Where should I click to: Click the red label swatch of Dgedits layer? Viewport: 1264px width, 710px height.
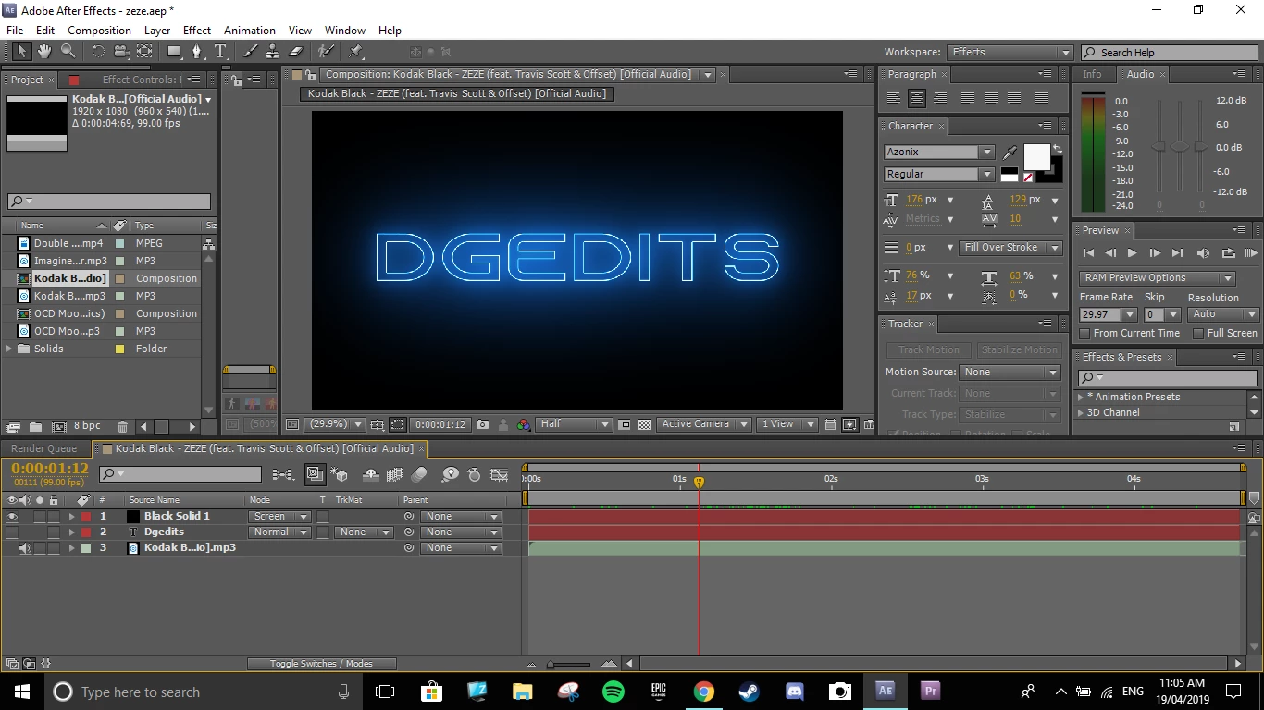86,532
